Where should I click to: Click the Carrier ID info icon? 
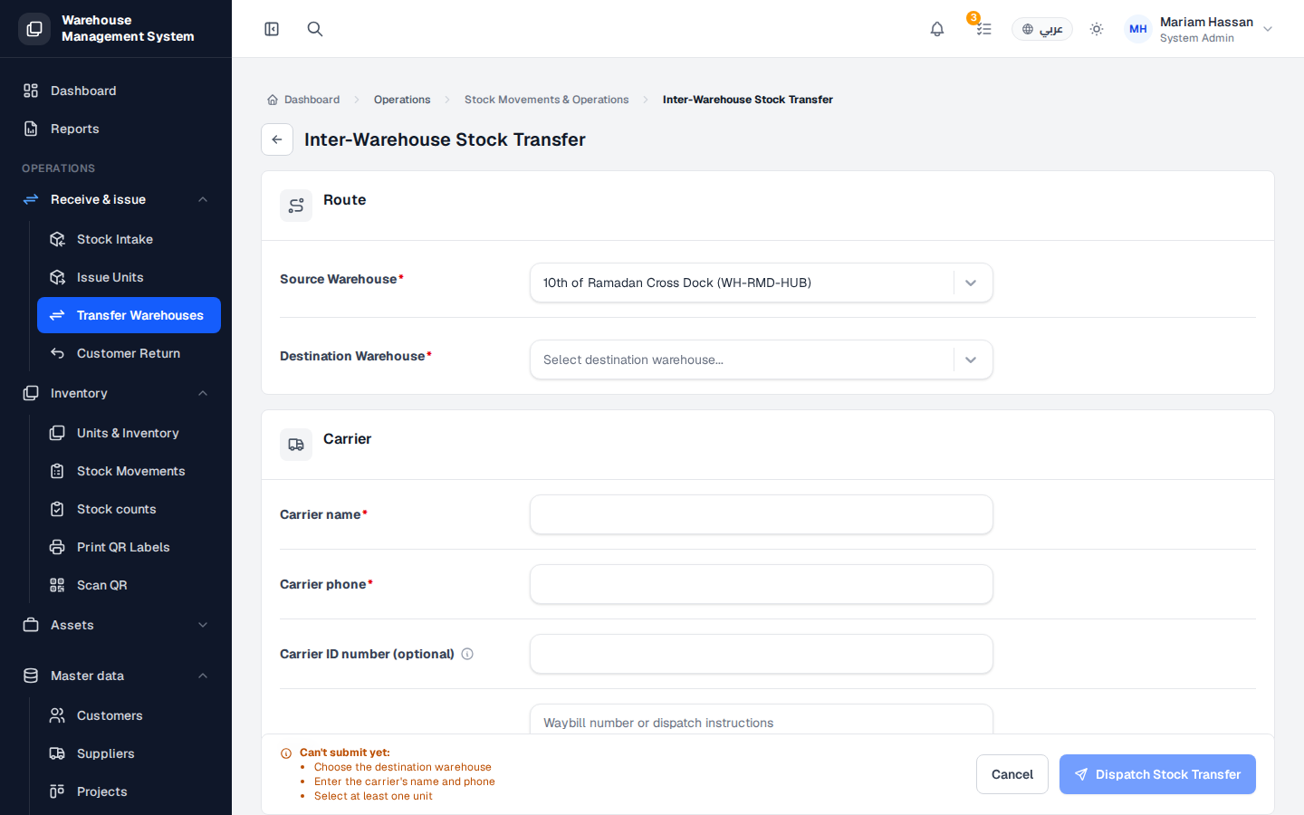[467, 654]
